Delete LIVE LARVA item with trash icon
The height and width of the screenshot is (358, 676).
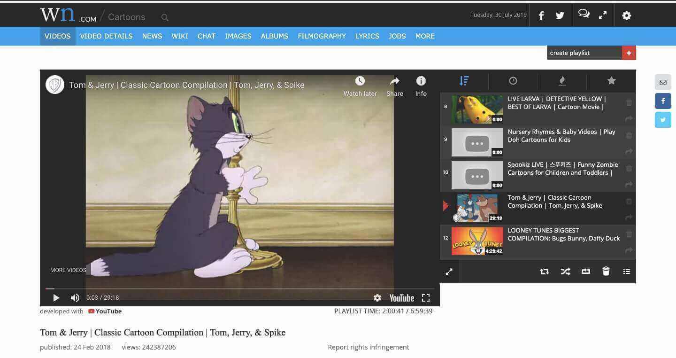tap(629, 102)
